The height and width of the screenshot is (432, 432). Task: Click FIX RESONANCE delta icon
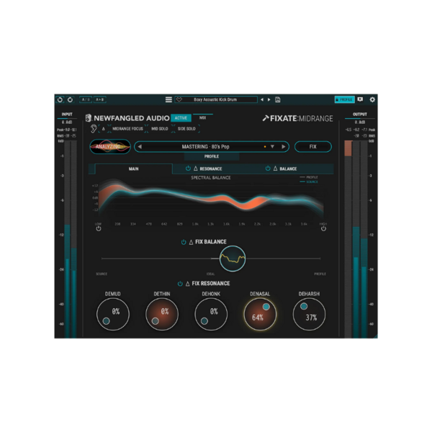[x=188, y=284]
